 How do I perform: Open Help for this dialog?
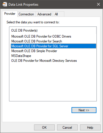click(90, 128)
